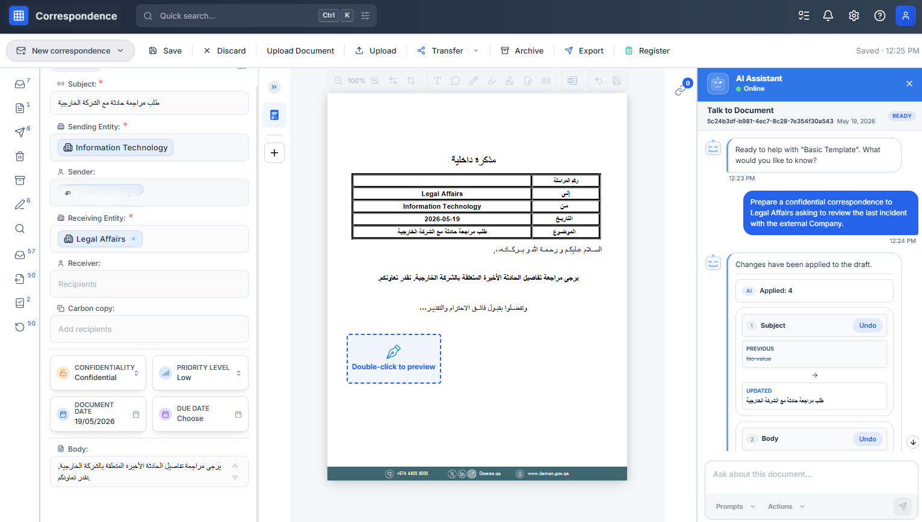Select the comment bubble tool

coord(456,81)
